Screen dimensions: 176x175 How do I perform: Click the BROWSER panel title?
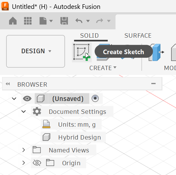point(32,84)
